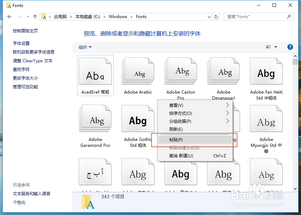
Task: Select the Adobe Arabic font icon
Action: pyautogui.click(x=138, y=71)
